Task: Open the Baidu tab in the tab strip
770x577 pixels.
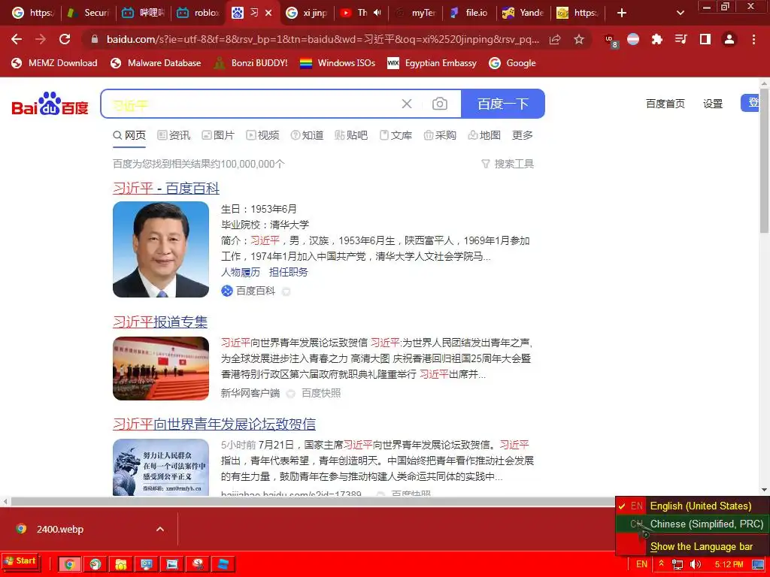Action: point(252,13)
